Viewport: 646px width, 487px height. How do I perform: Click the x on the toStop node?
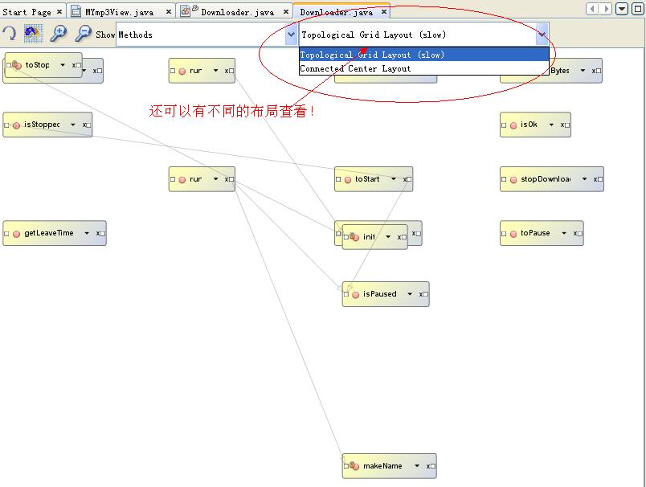point(74,65)
